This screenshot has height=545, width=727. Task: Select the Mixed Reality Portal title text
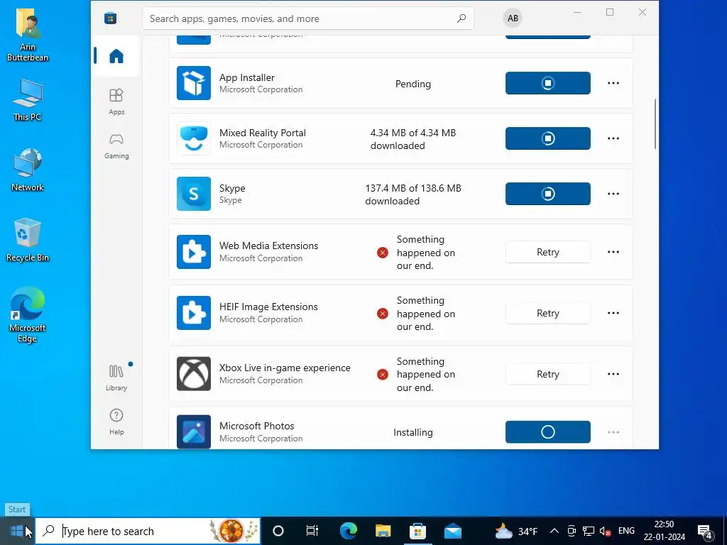pyautogui.click(x=263, y=133)
